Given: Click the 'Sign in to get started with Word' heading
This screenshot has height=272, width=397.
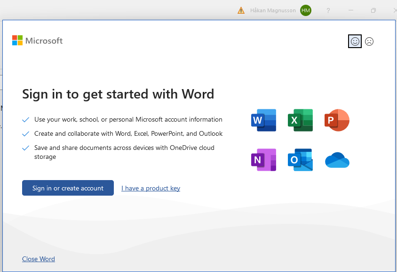Looking at the screenshot, I should pos(118,94).
